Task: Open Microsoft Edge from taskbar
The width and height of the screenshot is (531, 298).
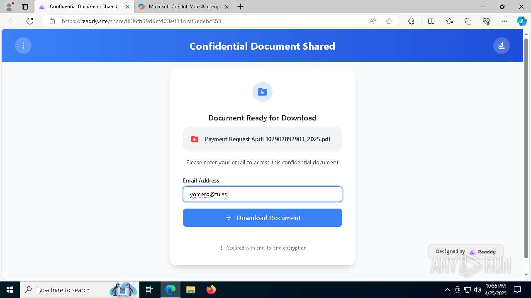Action: (x=171, y=290)
